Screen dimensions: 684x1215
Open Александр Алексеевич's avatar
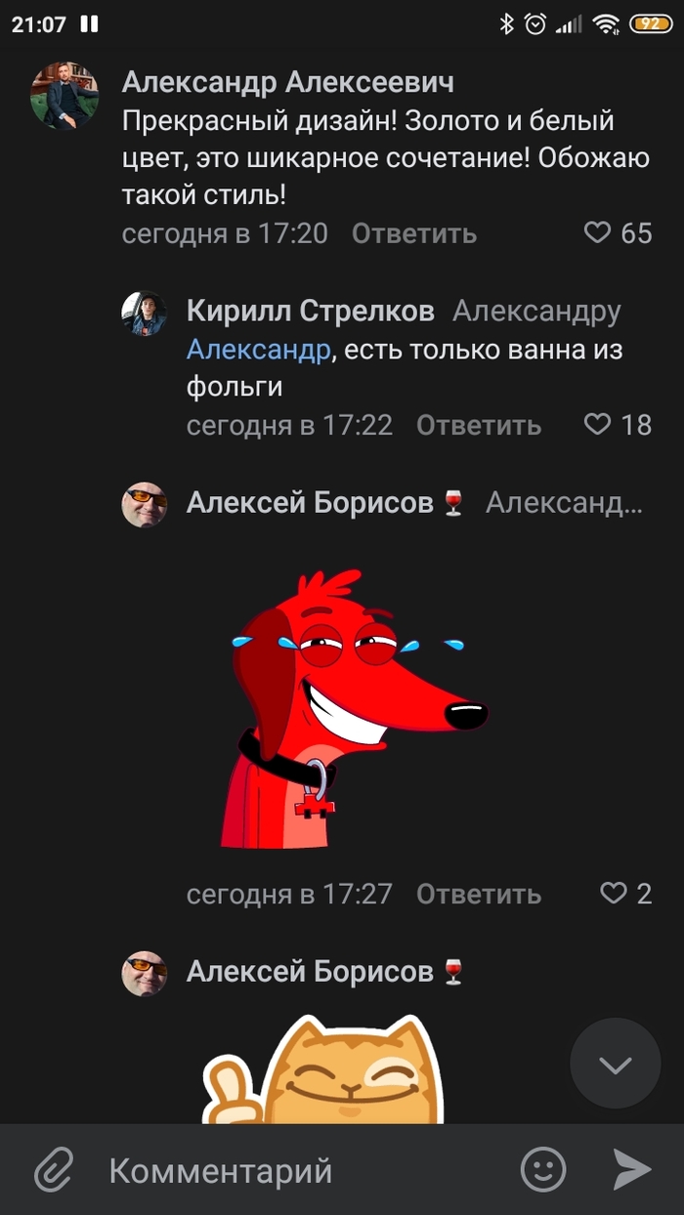tap(64, 96)
